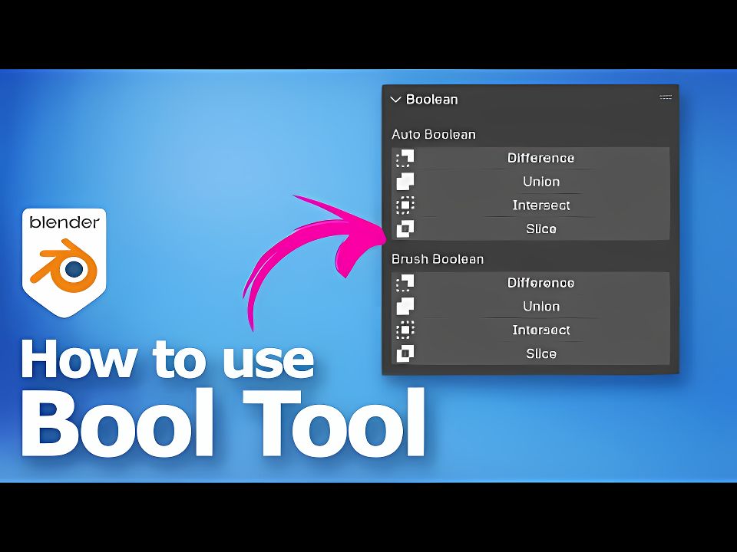Viewport: 737px width, 552px height.
Task: Select the Slice icon under Brush Boolean
Action: click(x=405, y=354)
